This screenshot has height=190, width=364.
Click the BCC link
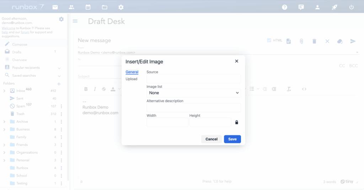pos(354,66)
